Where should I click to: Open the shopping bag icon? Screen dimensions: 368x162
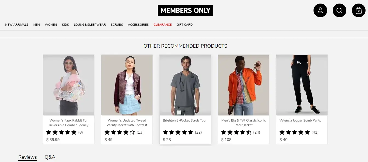click(359, 10)
